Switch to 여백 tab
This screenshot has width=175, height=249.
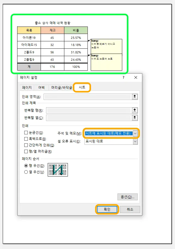41,88
